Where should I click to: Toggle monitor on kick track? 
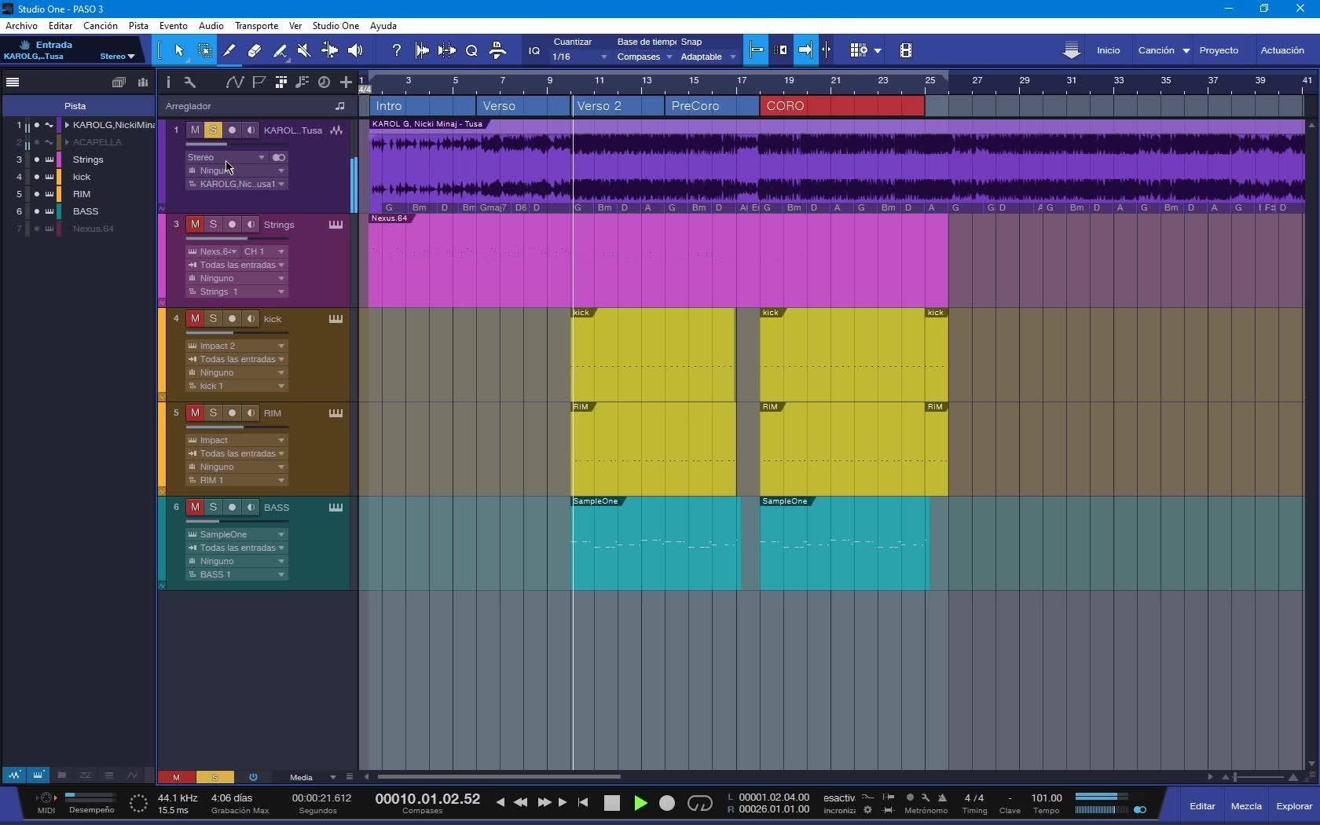[251, 319]
